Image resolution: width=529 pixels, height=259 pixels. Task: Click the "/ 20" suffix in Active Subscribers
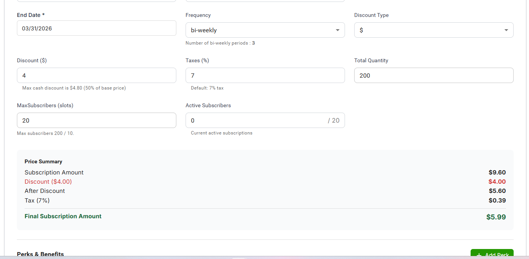(x=333, y=121)
